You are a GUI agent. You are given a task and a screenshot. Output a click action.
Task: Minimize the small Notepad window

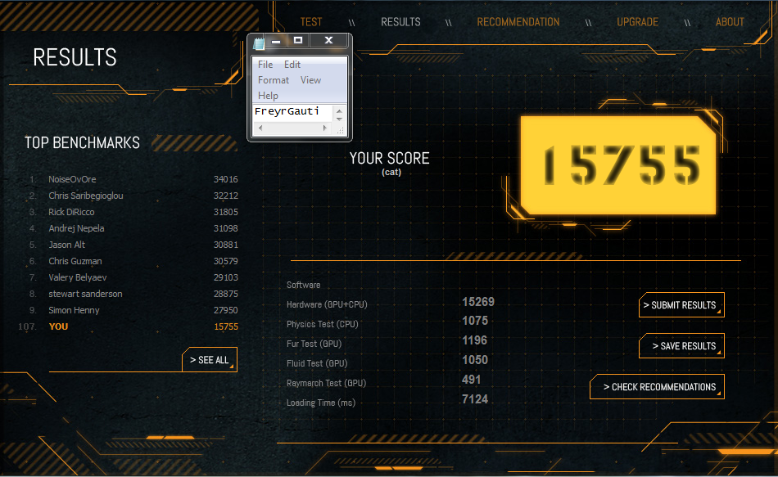277,40
